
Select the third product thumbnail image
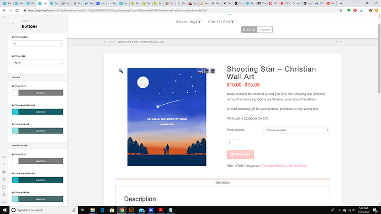[x=213, y=71]
